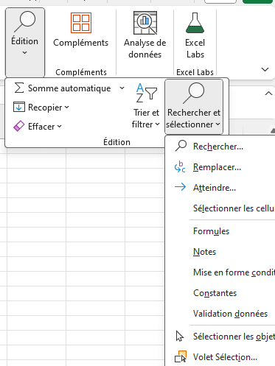Screen dimensions: 275x366
Task: Open Trier et filtrer menu
Action: (146, 105)
